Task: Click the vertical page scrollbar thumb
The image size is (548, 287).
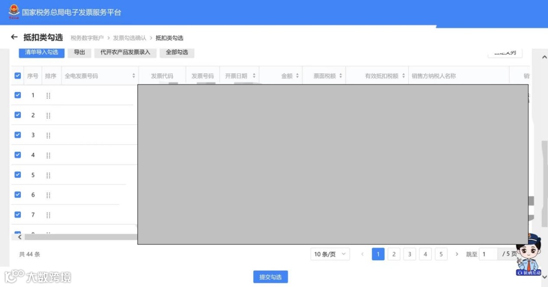Action: click(x=544, y=184)
